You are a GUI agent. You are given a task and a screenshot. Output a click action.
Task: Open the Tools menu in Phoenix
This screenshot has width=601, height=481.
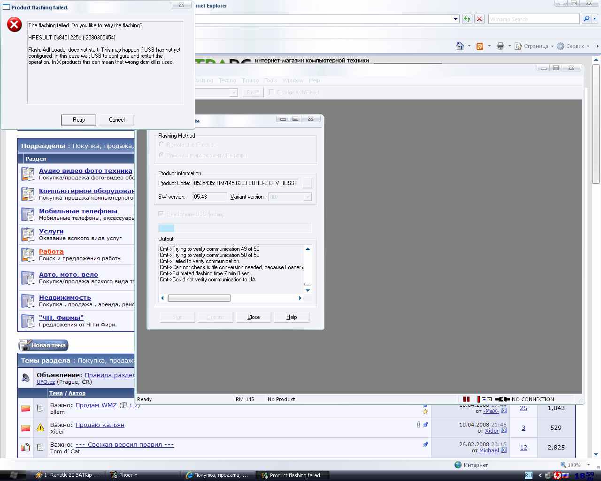point(270,80)
